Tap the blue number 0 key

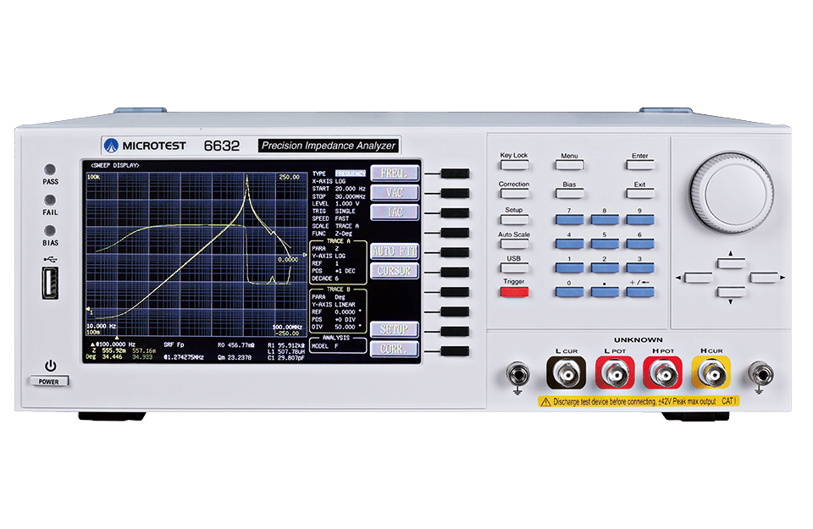[569, 292]
